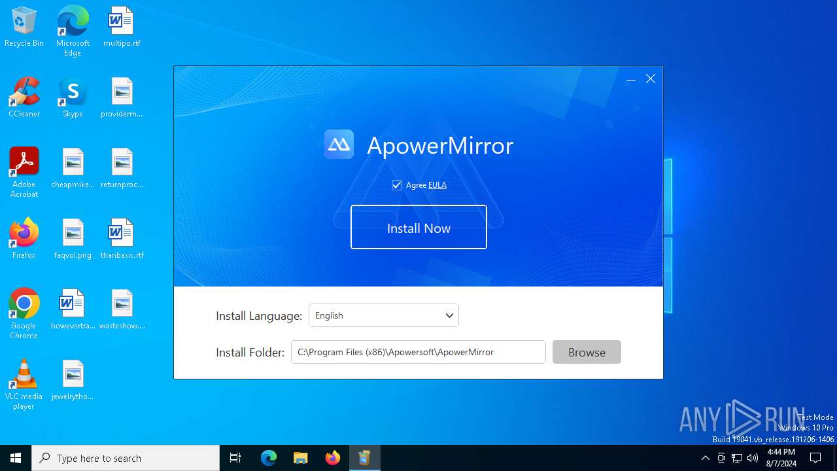Click the Install Now button
This screenshot has height=471, width=837.
coord(418,227)
